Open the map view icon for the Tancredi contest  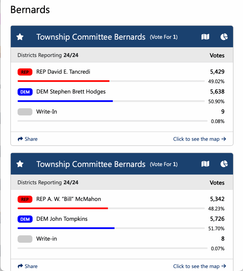(x=205, y=37)
